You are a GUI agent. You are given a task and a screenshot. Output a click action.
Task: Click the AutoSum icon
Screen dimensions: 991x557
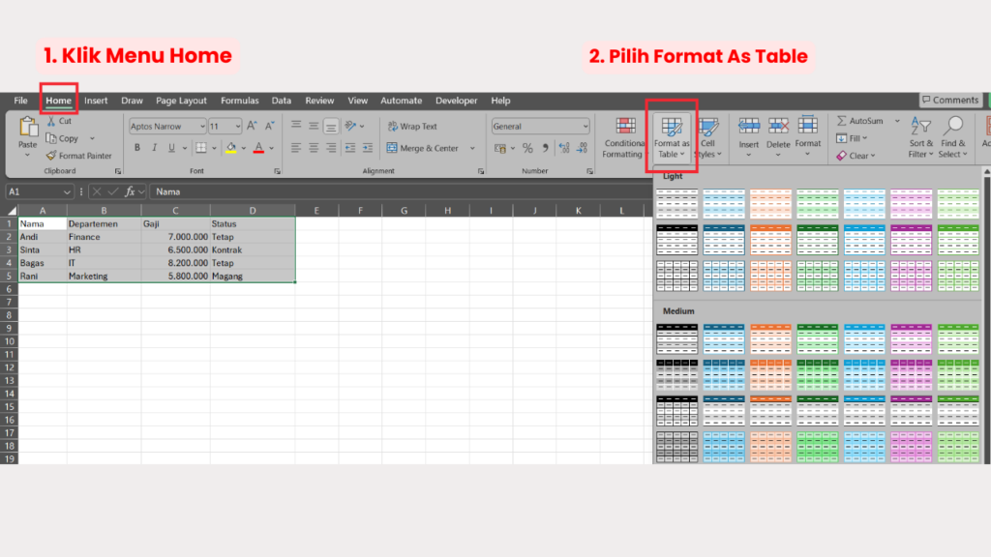tap(840, 121)
